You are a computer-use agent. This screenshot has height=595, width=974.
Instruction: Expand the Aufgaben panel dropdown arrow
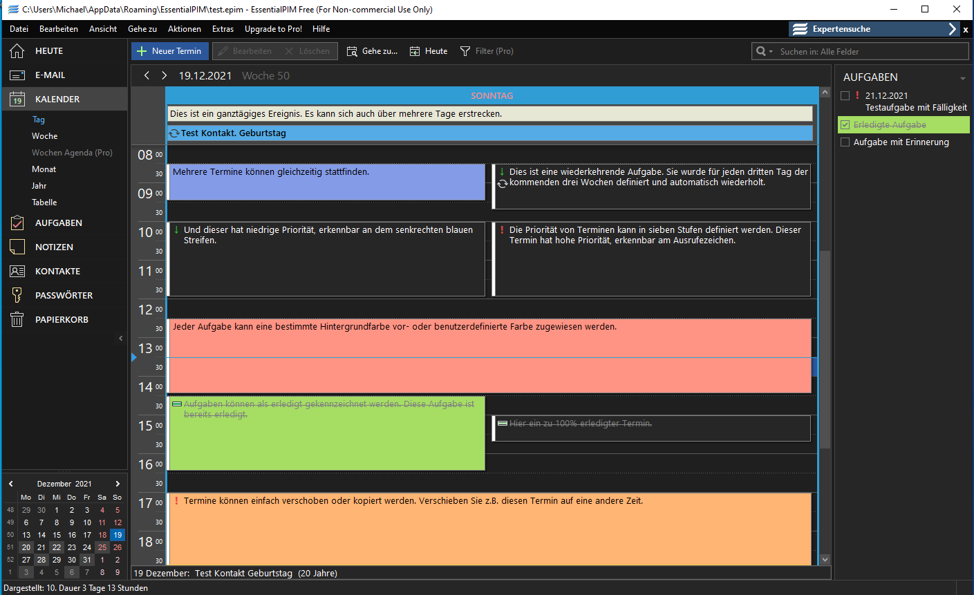pos(962,79)
